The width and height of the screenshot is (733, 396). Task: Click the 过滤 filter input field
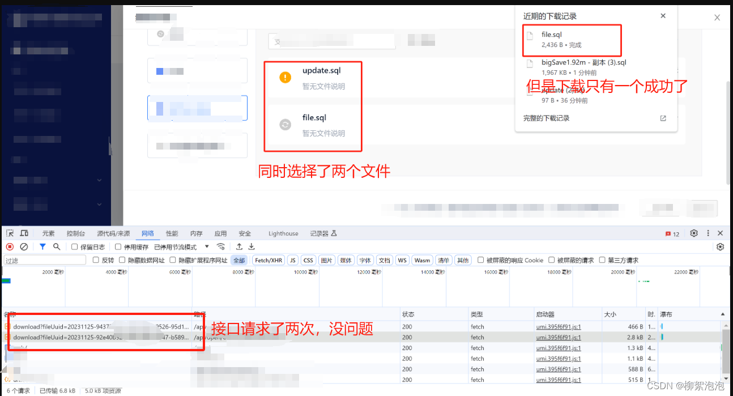(45, 261)
